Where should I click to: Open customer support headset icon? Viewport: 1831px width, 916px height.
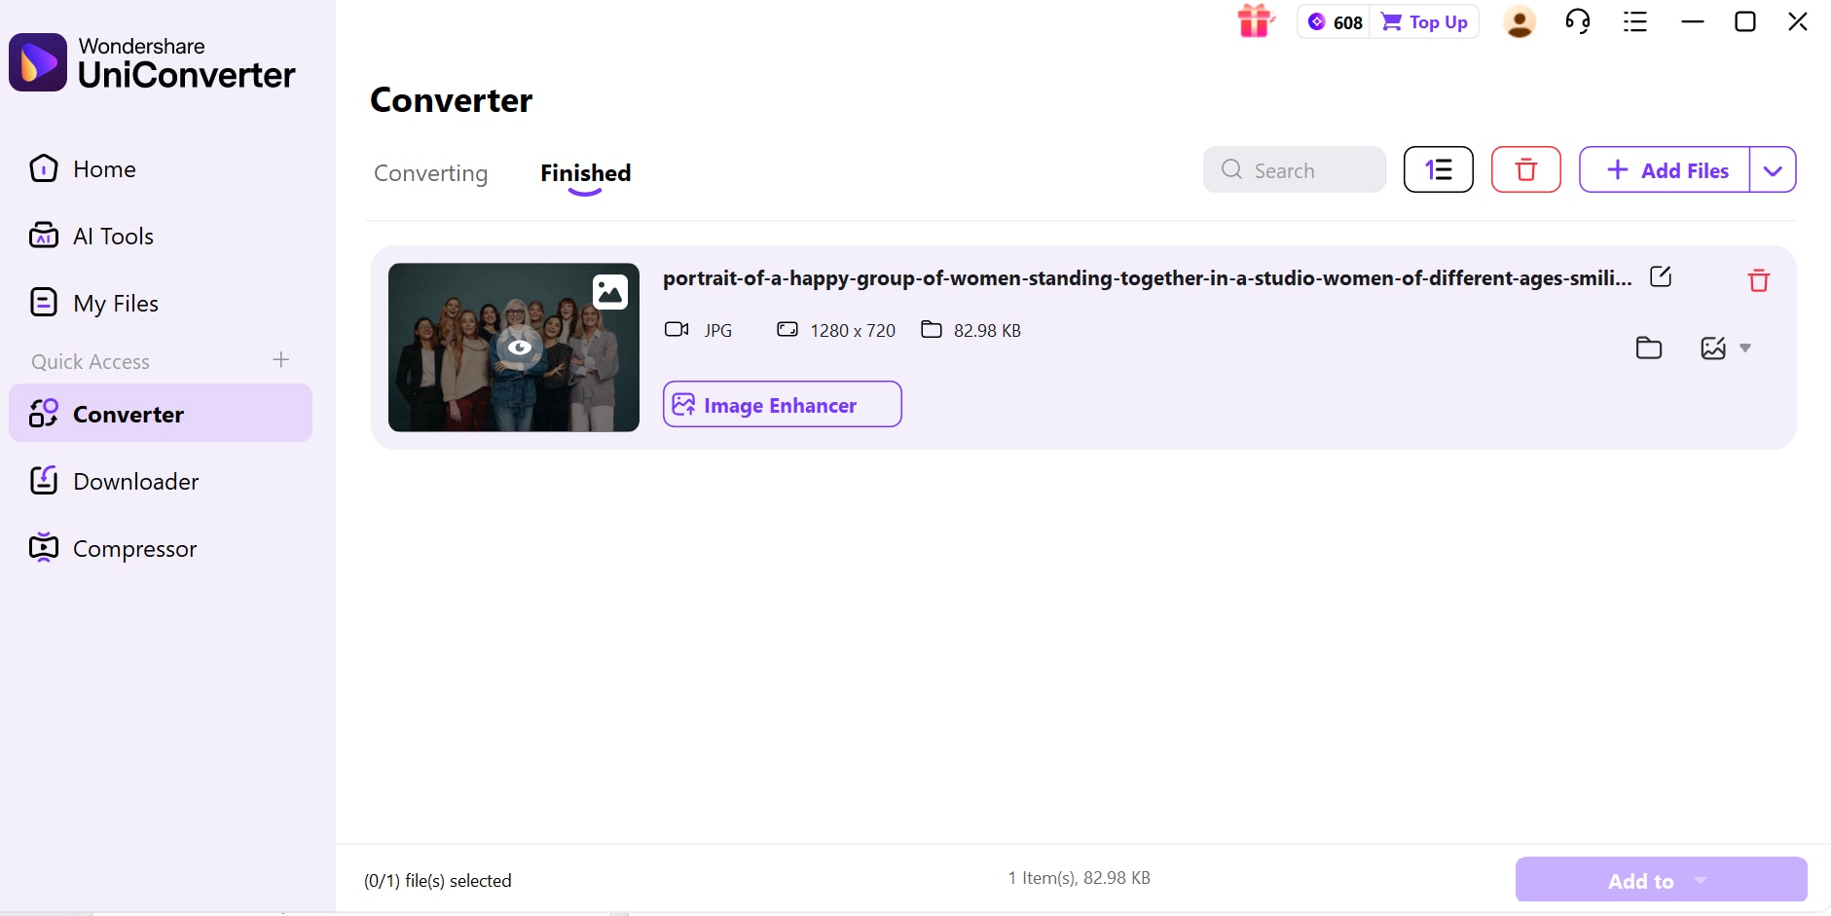click(1578, 21)
